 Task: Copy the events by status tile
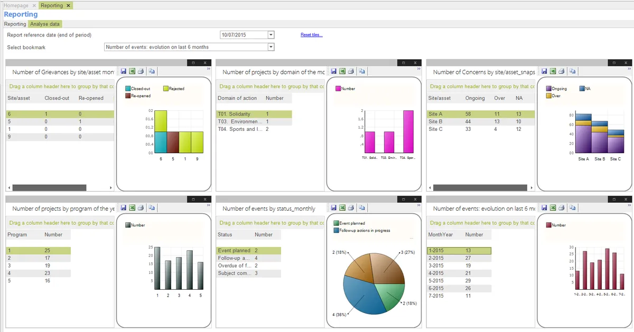click(x=362, y=207)
